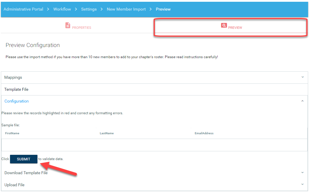Expand the Upload File section chevron
309x193 pixels.
pos(303,184)
